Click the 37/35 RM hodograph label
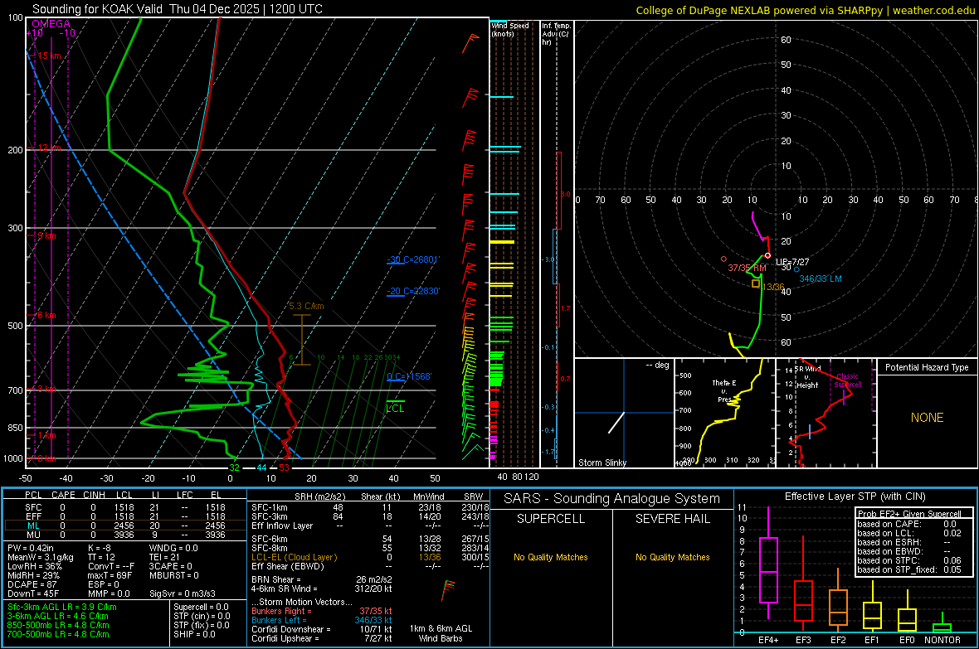 coord(747,268)
